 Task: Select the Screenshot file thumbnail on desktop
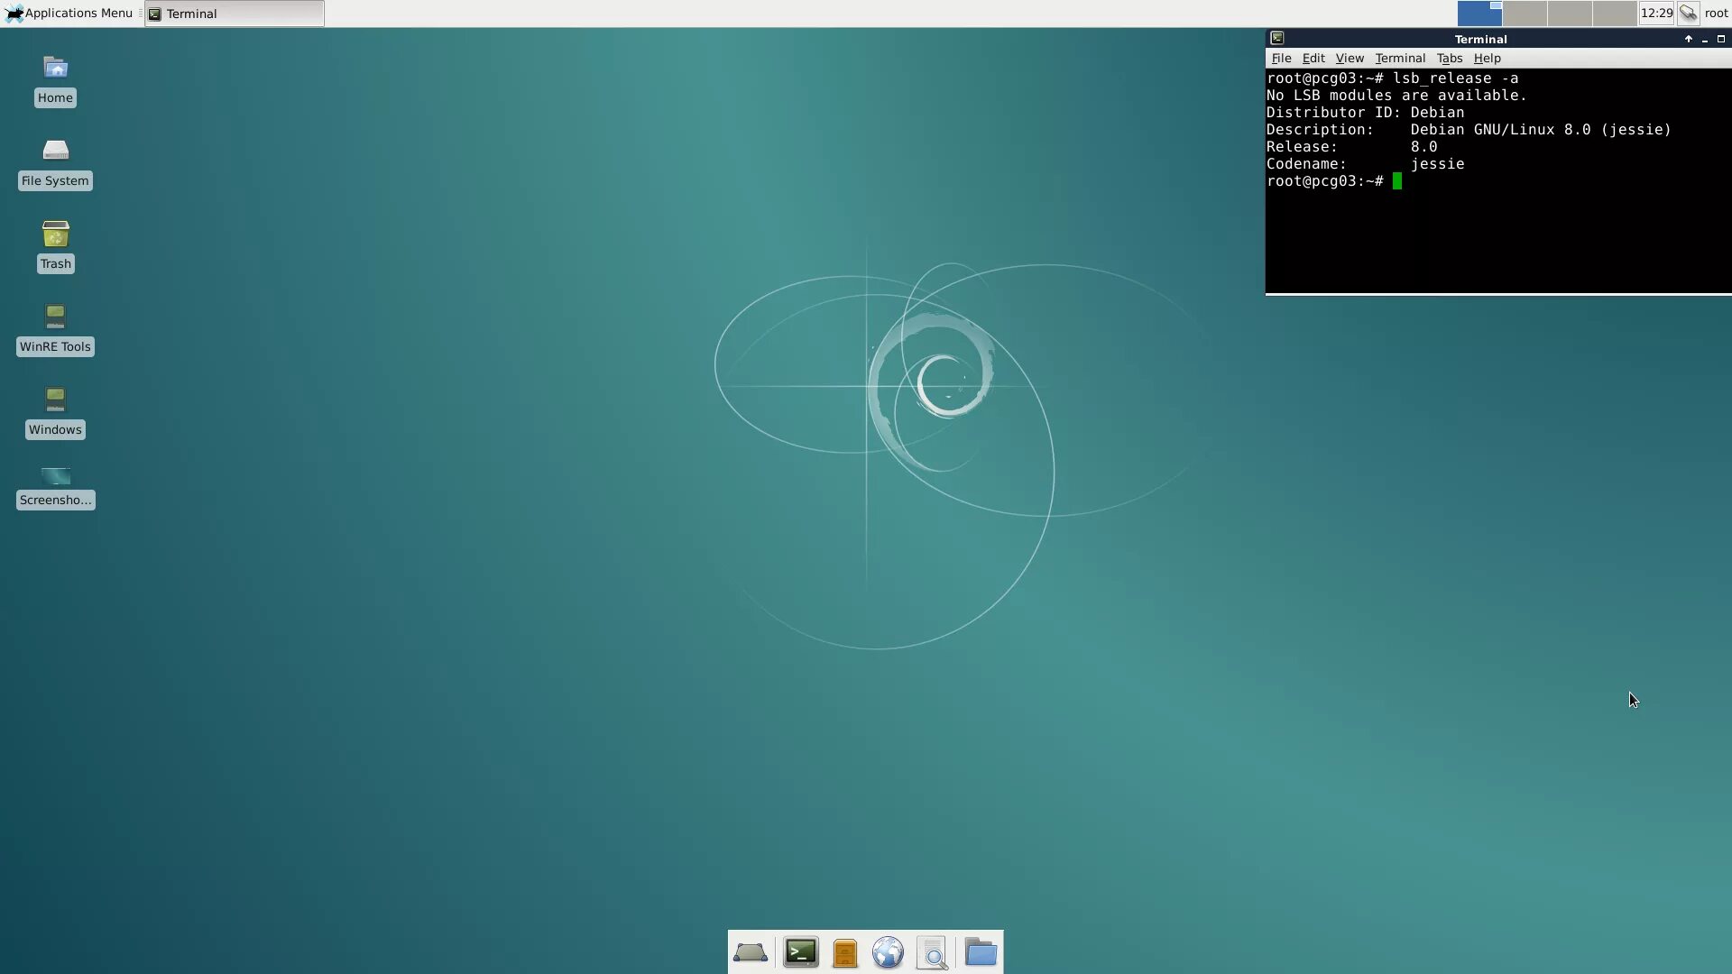[55, 487]
